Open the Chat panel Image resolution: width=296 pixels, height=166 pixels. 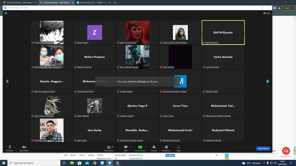(x=126, y=148)
